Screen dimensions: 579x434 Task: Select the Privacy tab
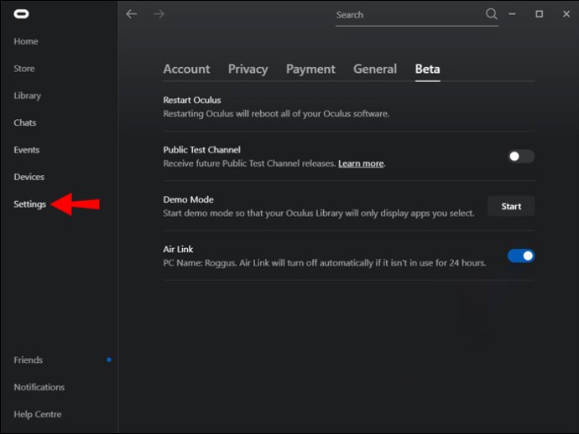248,69
